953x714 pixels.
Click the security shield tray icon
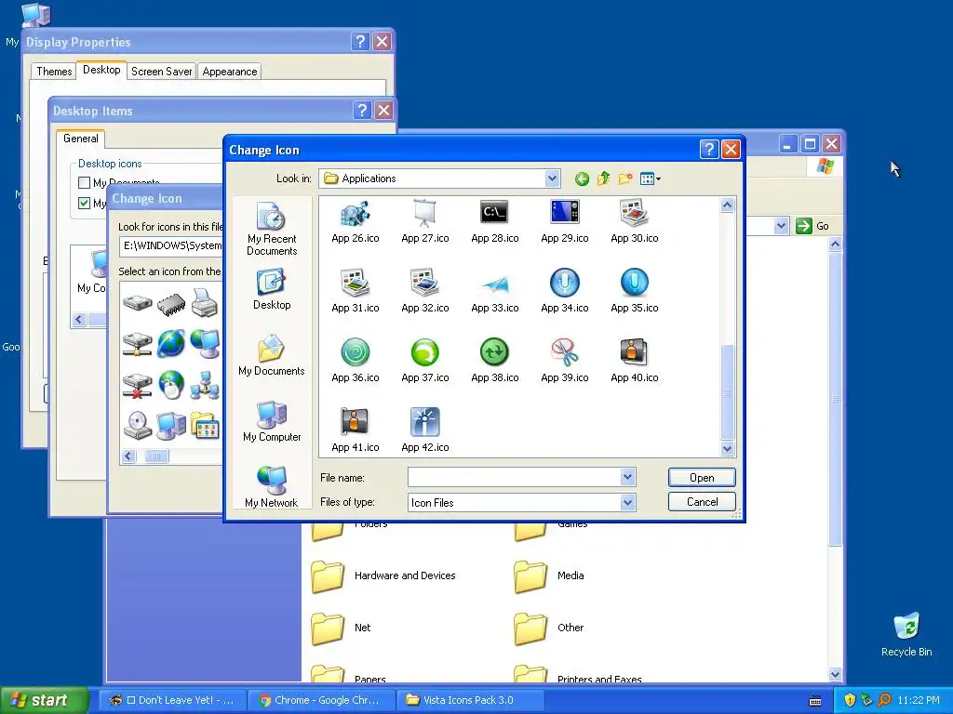pos(850,700)
